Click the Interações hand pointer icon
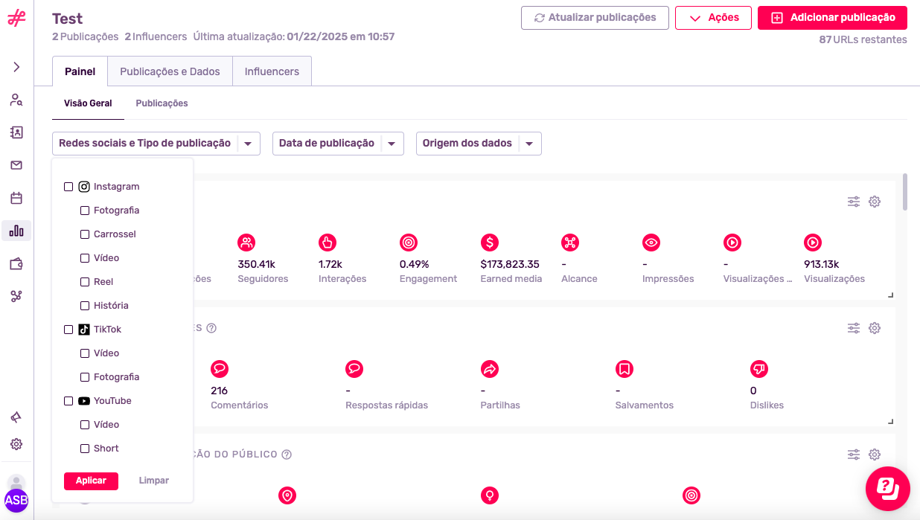 328,242
